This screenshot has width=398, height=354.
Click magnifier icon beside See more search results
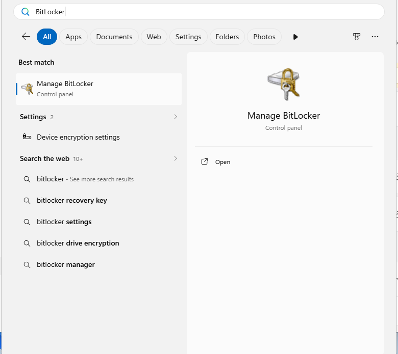pos(27,179)
